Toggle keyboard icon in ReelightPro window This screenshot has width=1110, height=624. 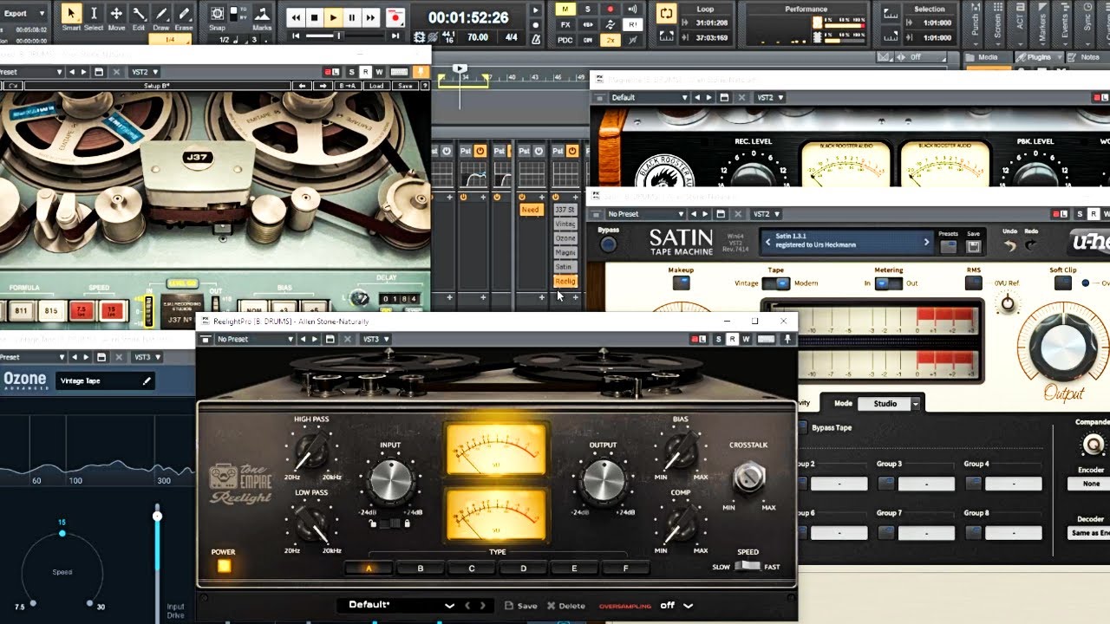[x=766, y=339]
